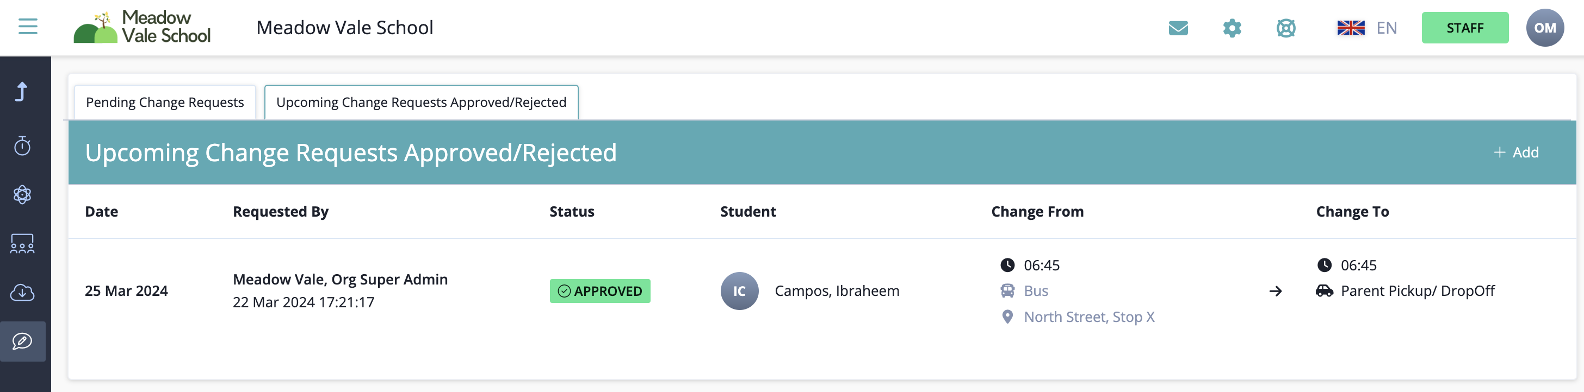This screenshot has width=1584, height=392.
Task: Click the stopwatch icon in sidebar
Action: 23,146
